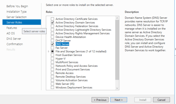This screenshot has height=104, width=176.
Task: Tick the DHCP Server checkbox
Action: tap(52, 40)
